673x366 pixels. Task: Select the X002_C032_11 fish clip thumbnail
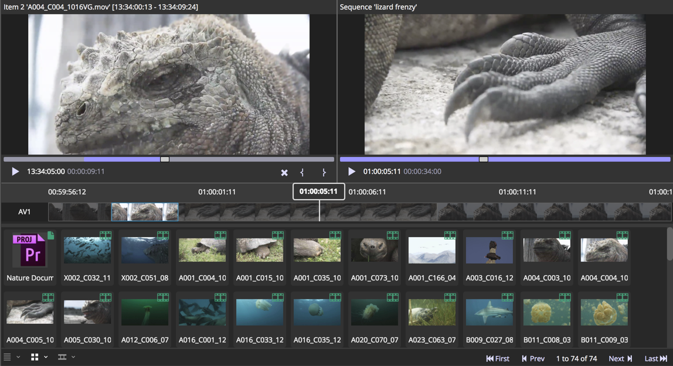click(87, 251)
